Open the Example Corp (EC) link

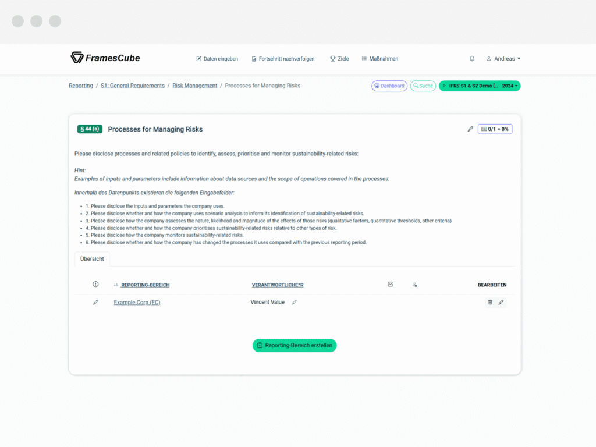point(137,302)
